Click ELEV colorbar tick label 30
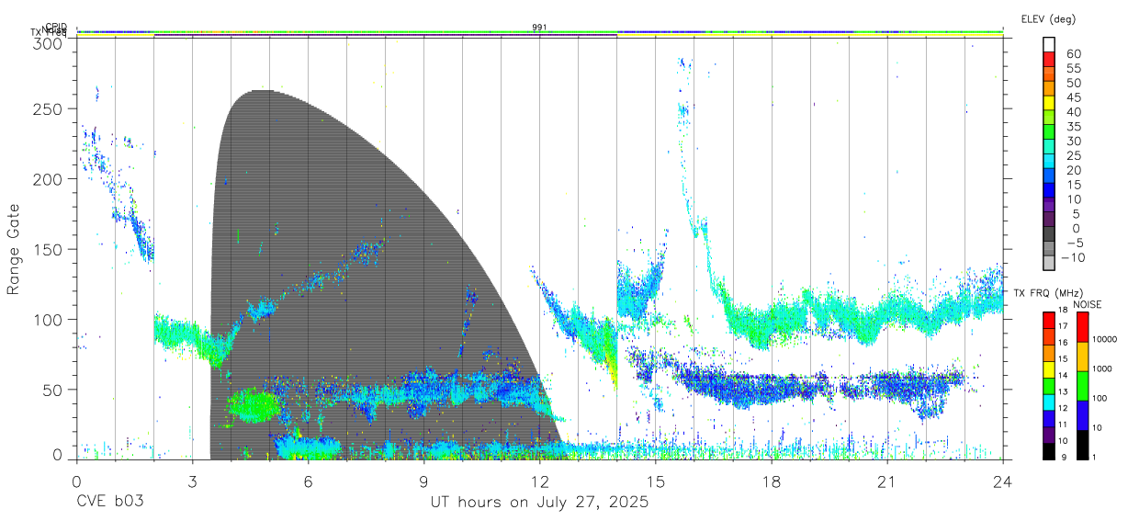The height and width of the screenshot is (521, 1128). [x=1073, y=141]
